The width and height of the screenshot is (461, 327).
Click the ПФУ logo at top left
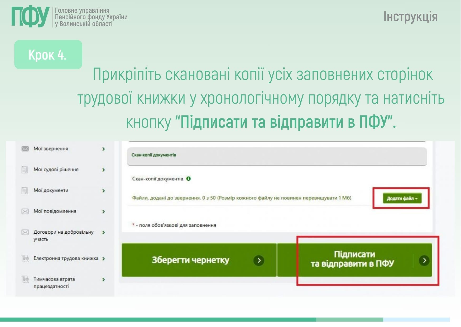30,17
